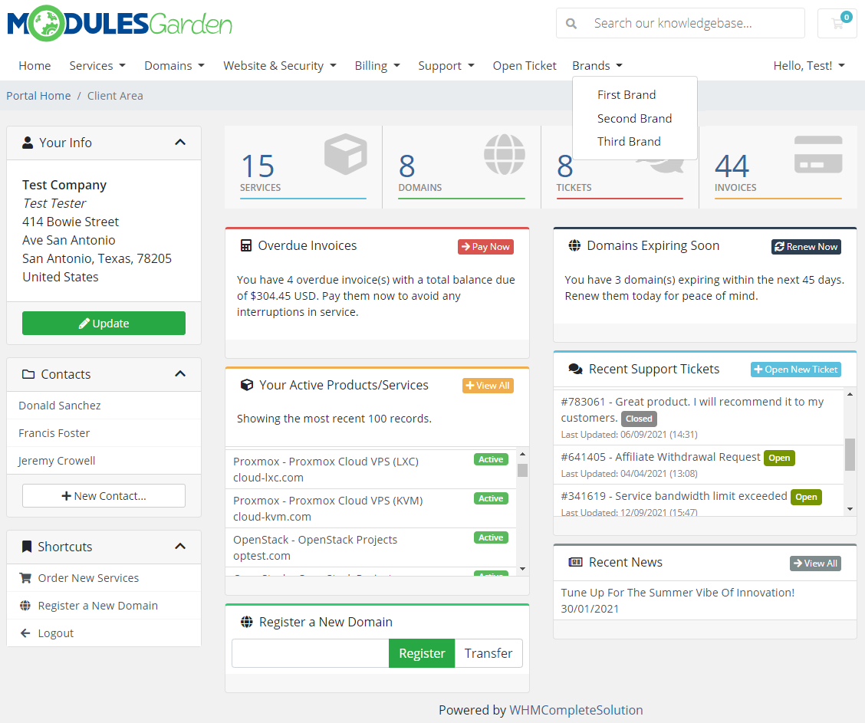Click the Update button under your address
865x723 pixels.
tap(104, 323)
